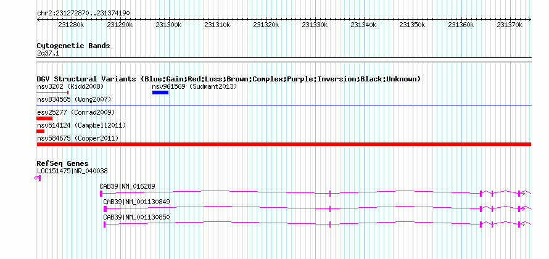
Task: Click the 231280k ruler label
Action: [71, 25]
